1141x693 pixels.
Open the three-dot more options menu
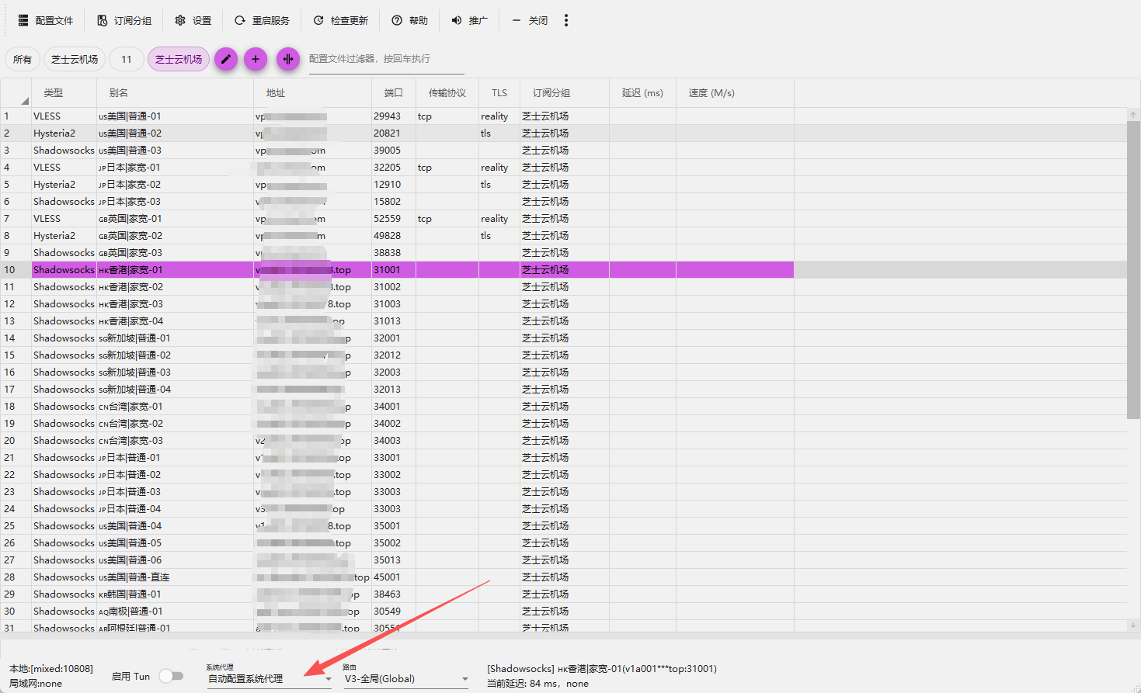(566, 20)
